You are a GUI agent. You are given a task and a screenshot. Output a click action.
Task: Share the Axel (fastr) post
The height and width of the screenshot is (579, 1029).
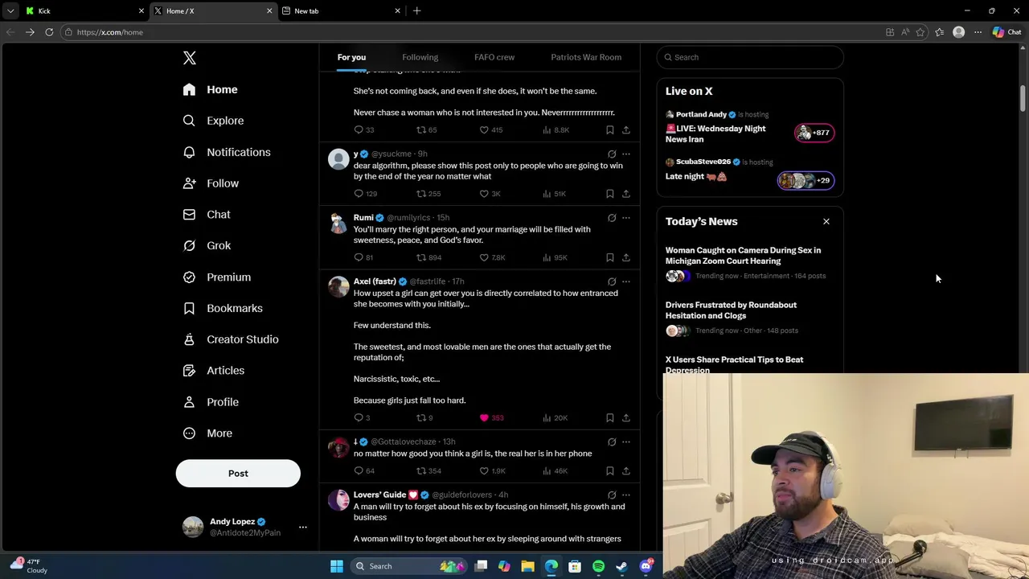click(x=626, y=418)
